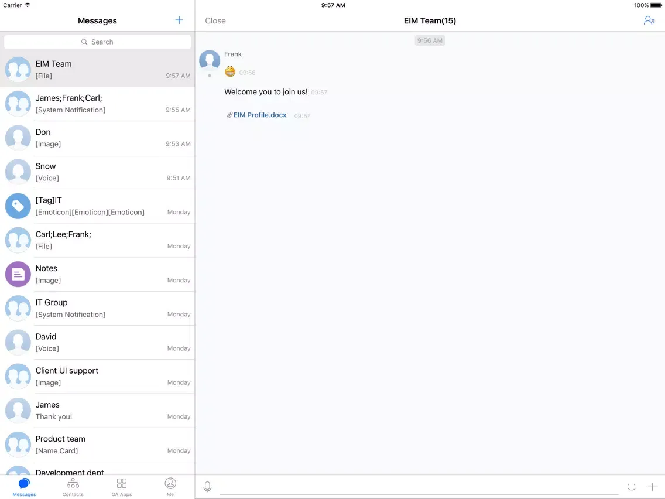Open the Product team conversation

(97, 445)
